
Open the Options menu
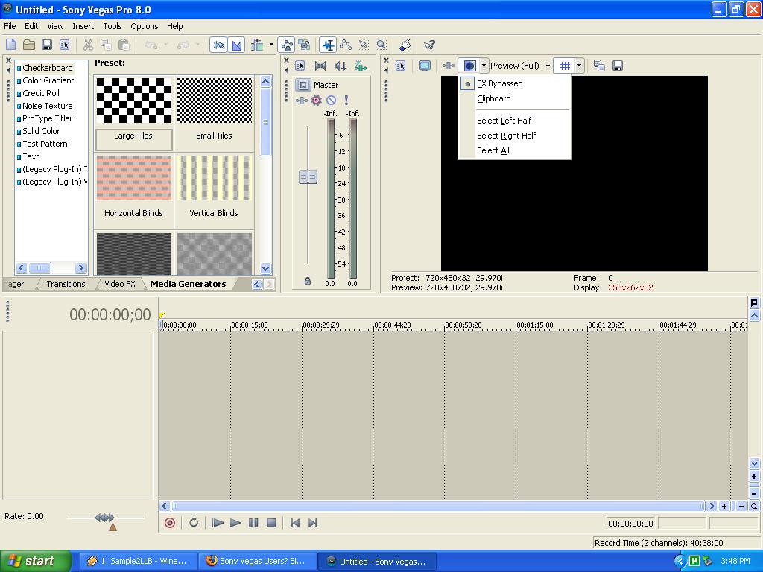pyautogui.click(x=144, y=26)
